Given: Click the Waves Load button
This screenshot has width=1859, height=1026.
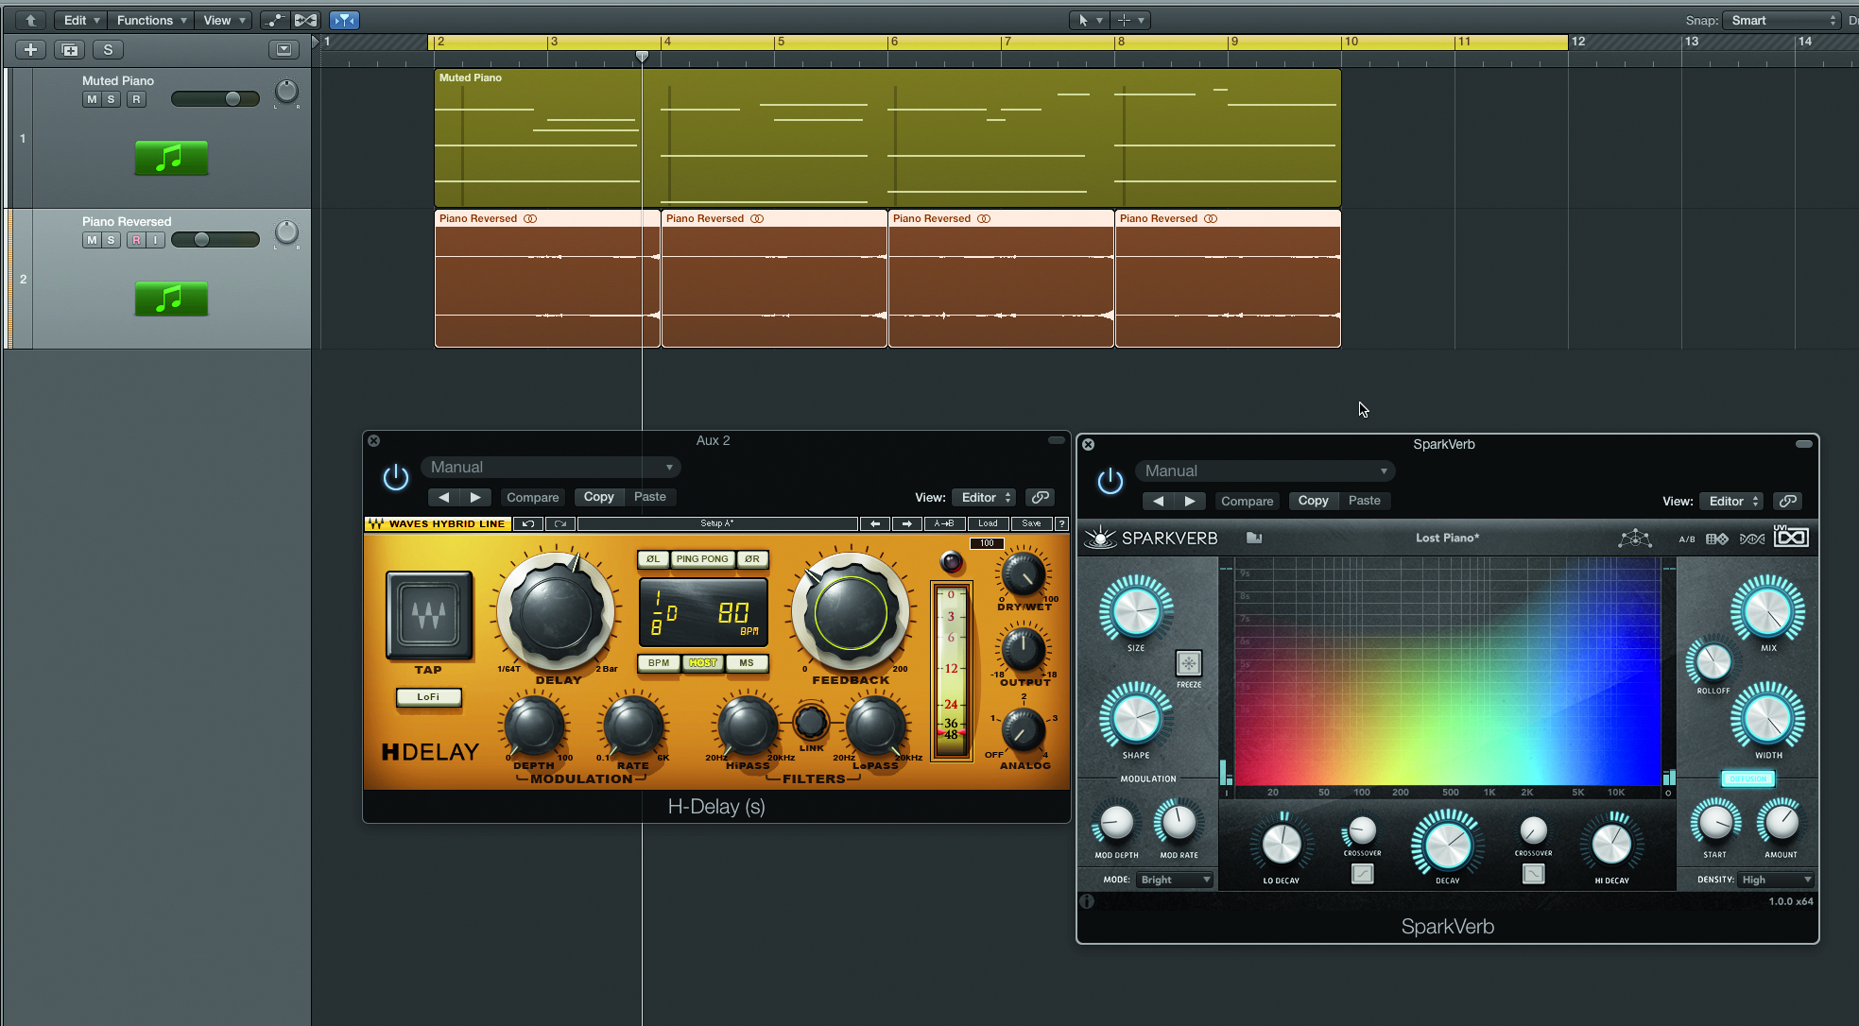Looking at the screenshot, I should point(988,523).
